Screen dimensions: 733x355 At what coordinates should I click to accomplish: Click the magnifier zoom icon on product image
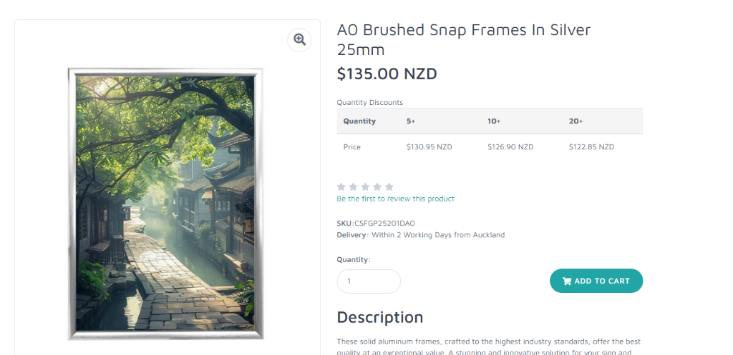[299, 39]
